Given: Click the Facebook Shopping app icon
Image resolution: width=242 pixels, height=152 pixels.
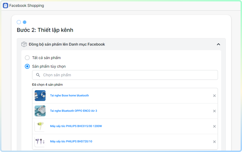Looking at the screenshot, I should (5, 5).
